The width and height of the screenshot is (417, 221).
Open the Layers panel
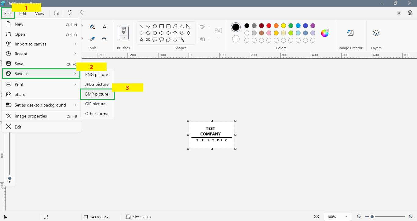point(376,33)
